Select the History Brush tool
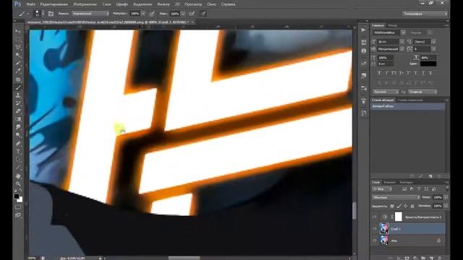 pos(18,103)
